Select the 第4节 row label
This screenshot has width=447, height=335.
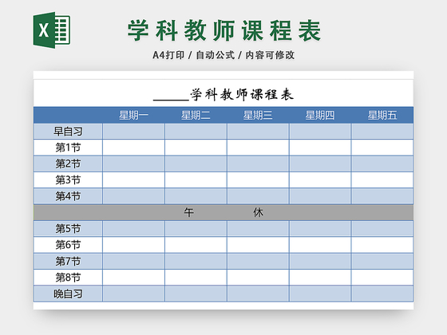tap(68, 196)
